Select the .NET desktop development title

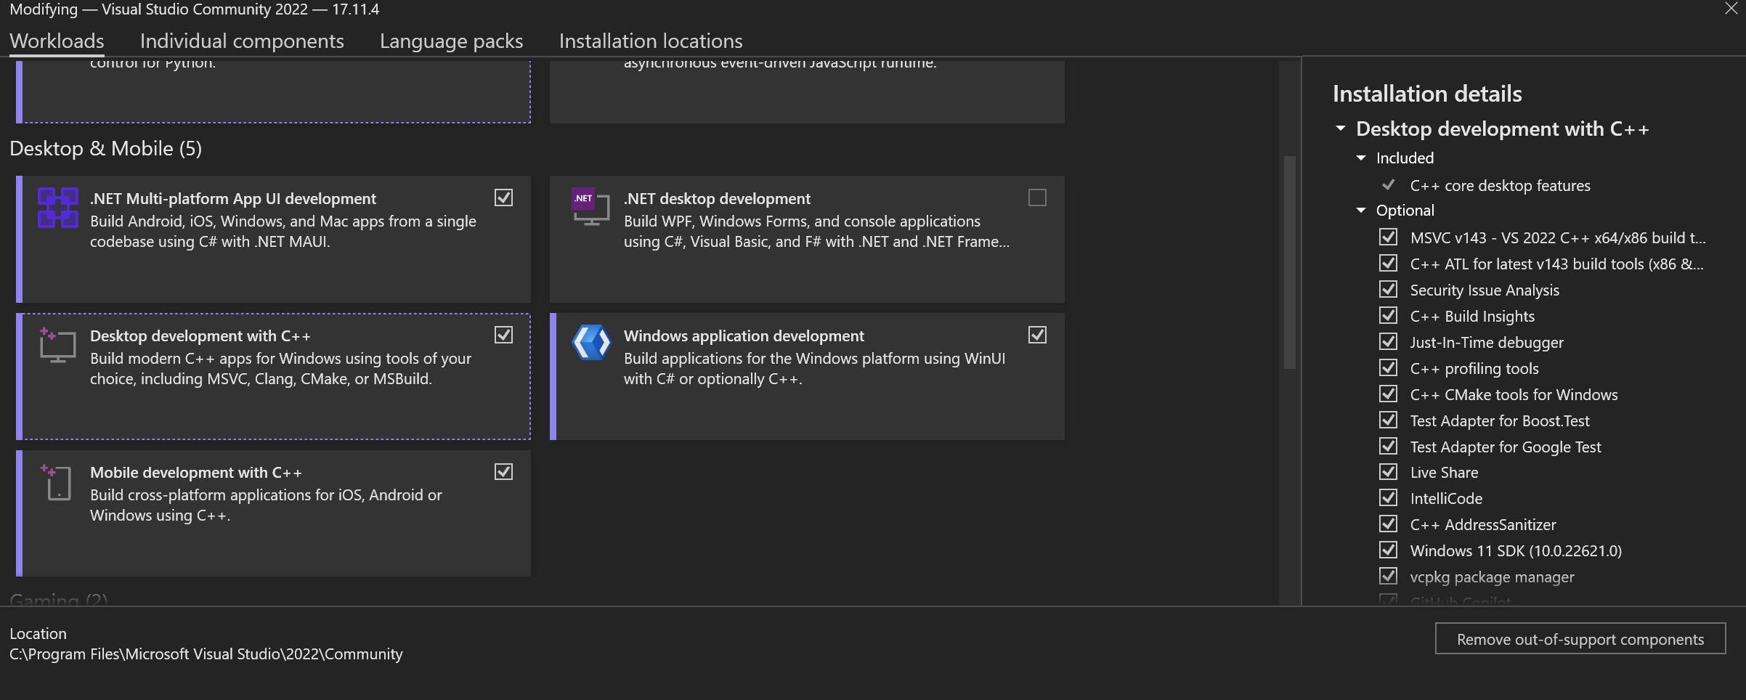click(717, 198)
